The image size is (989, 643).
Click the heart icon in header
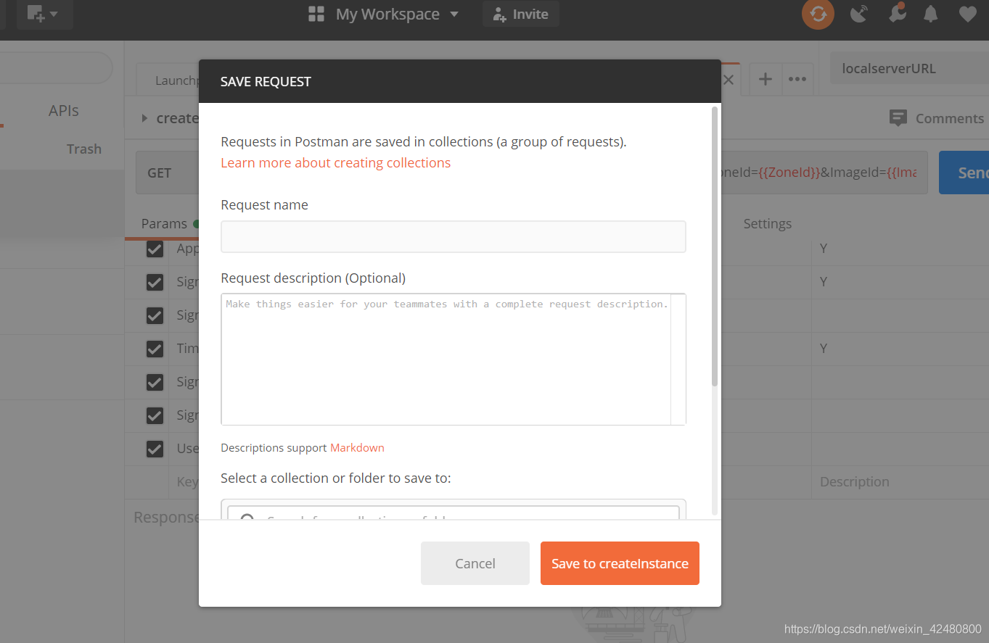[x=967, y=14]
